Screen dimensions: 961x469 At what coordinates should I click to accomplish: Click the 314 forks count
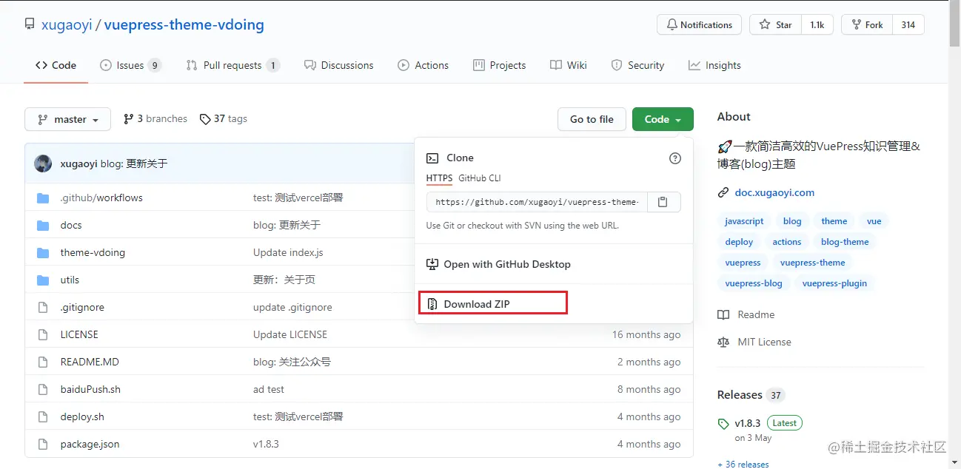pos(908,24)
